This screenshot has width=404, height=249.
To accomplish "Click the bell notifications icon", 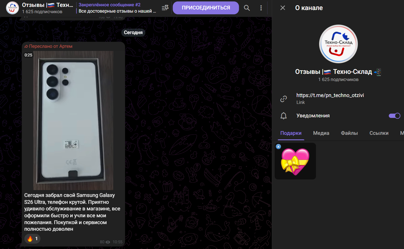I will (x=284, y=116).
